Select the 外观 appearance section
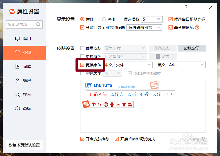 pos(24,53)
